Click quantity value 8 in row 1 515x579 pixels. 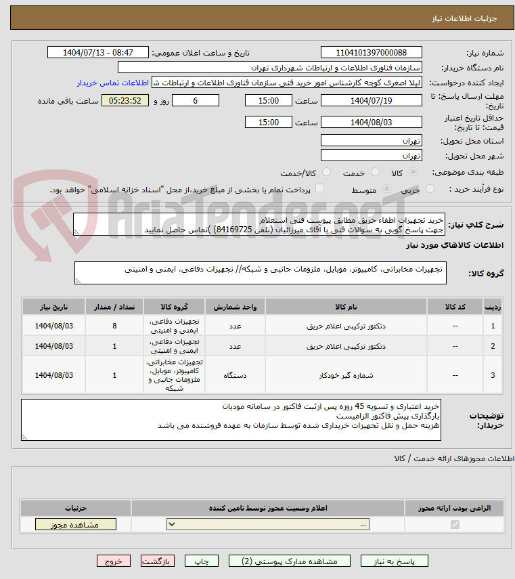(114, 326)
